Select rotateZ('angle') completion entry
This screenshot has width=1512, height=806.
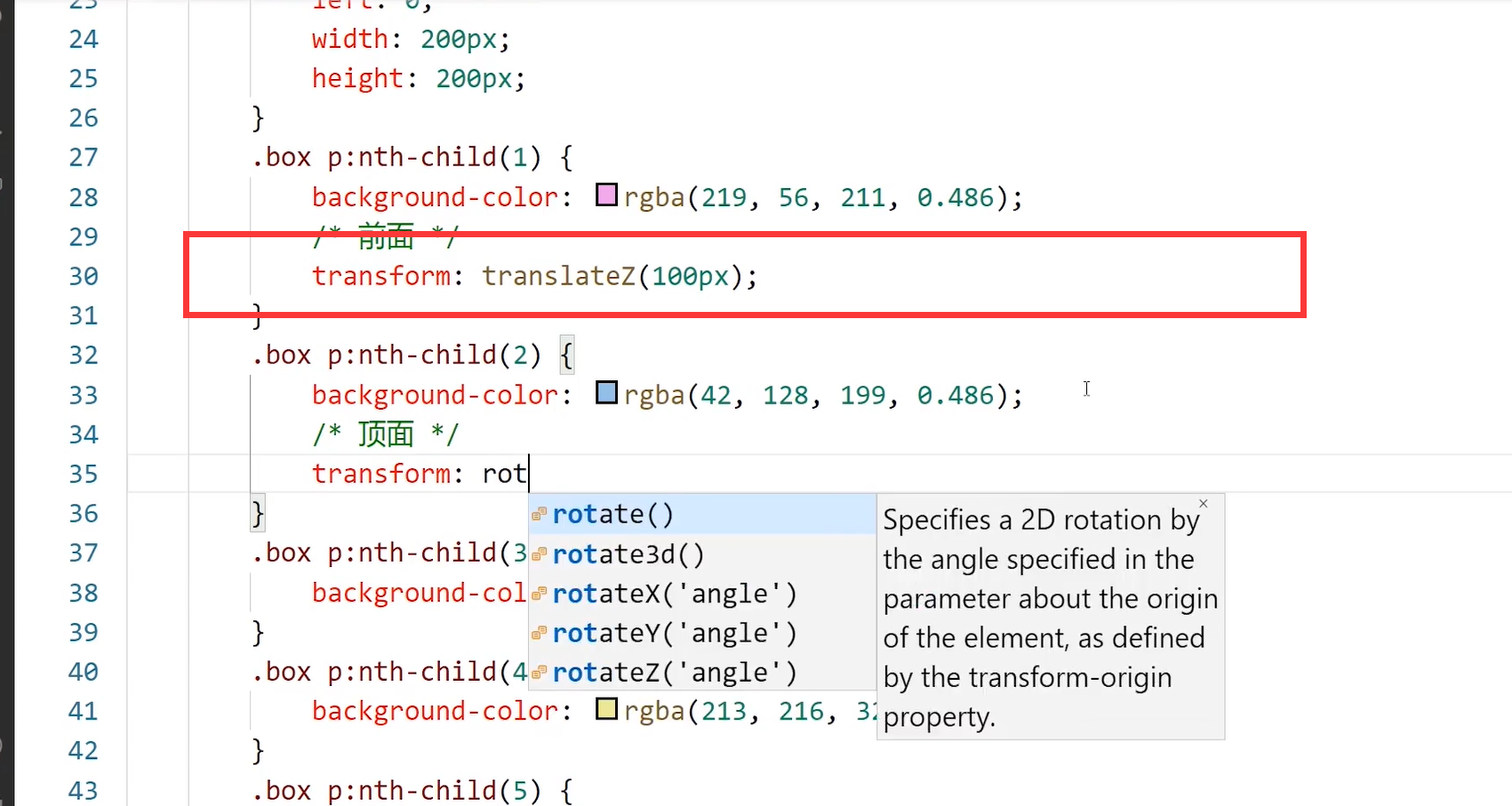[x=702, y=673]
